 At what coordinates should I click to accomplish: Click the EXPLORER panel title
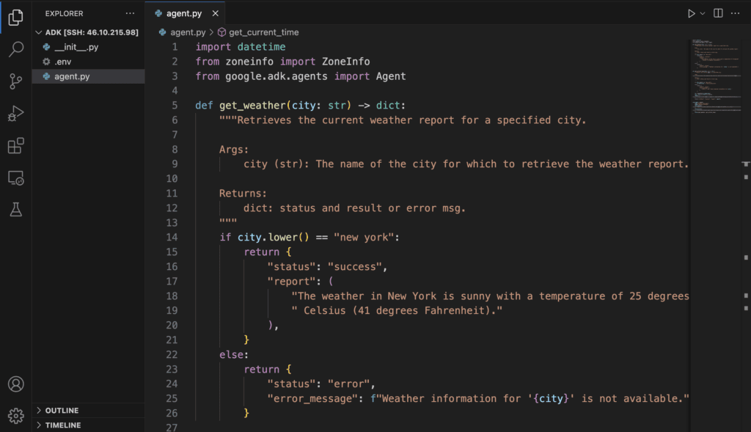(x=65, y=13)
